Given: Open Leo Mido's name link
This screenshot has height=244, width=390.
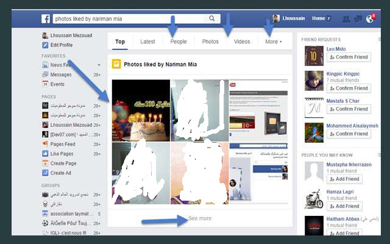Looking at the screenshot, I should [x=336, y=49].
